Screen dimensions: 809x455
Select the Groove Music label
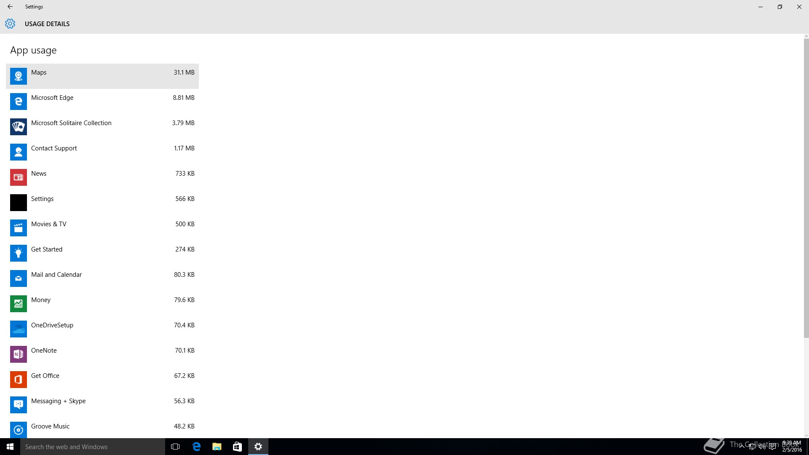tap(50, 426)
